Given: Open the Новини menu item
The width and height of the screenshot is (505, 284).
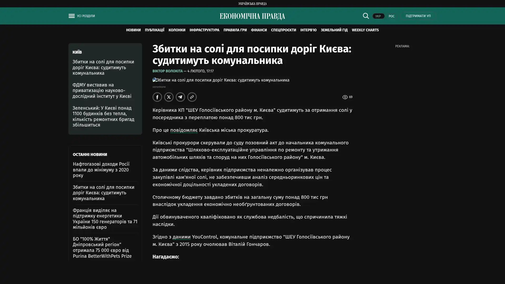Looking at the screenshot, I should [x=133, y=30].
